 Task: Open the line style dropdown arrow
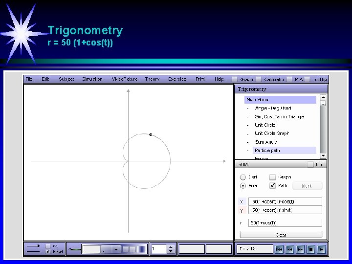[116, 249]
